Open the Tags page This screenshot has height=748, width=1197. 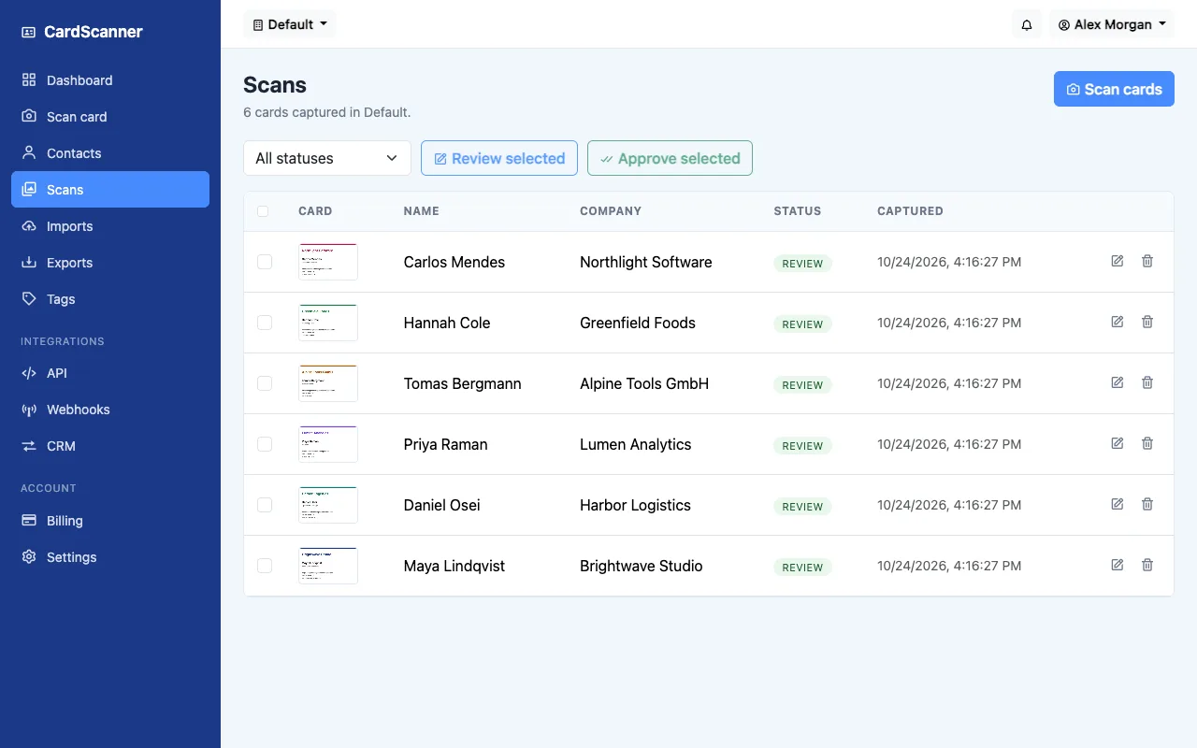tap(110, 299)
